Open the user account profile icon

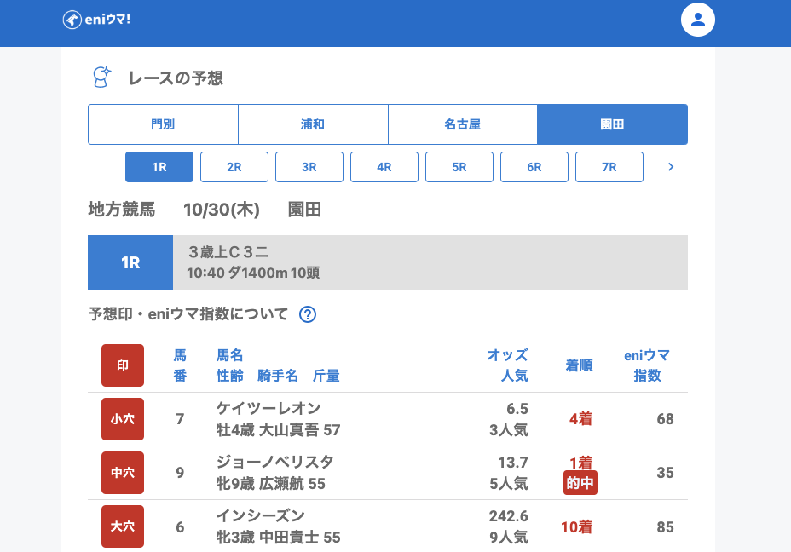coord(697,20)
